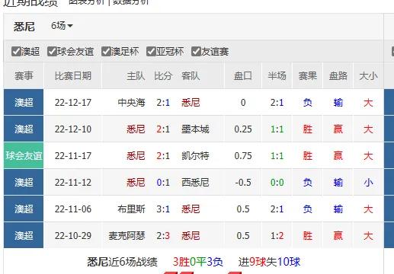Open the 6场 match count dropdown
Screen dimensions: 394x274
click(62, 26)
